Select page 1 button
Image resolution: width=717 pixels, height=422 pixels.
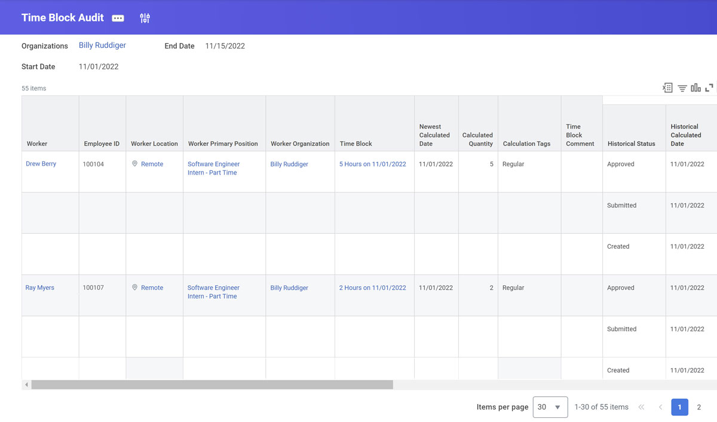coord(679,407)
